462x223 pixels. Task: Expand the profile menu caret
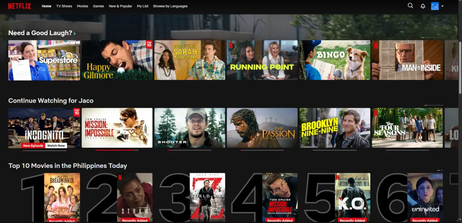[x=443, y=6]
